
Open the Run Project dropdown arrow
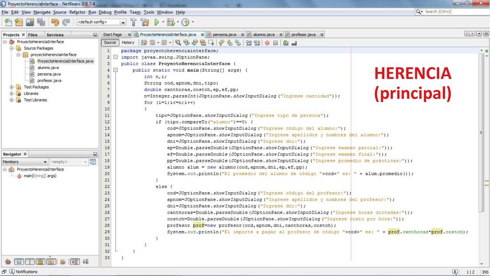click(x=163, y=22)
